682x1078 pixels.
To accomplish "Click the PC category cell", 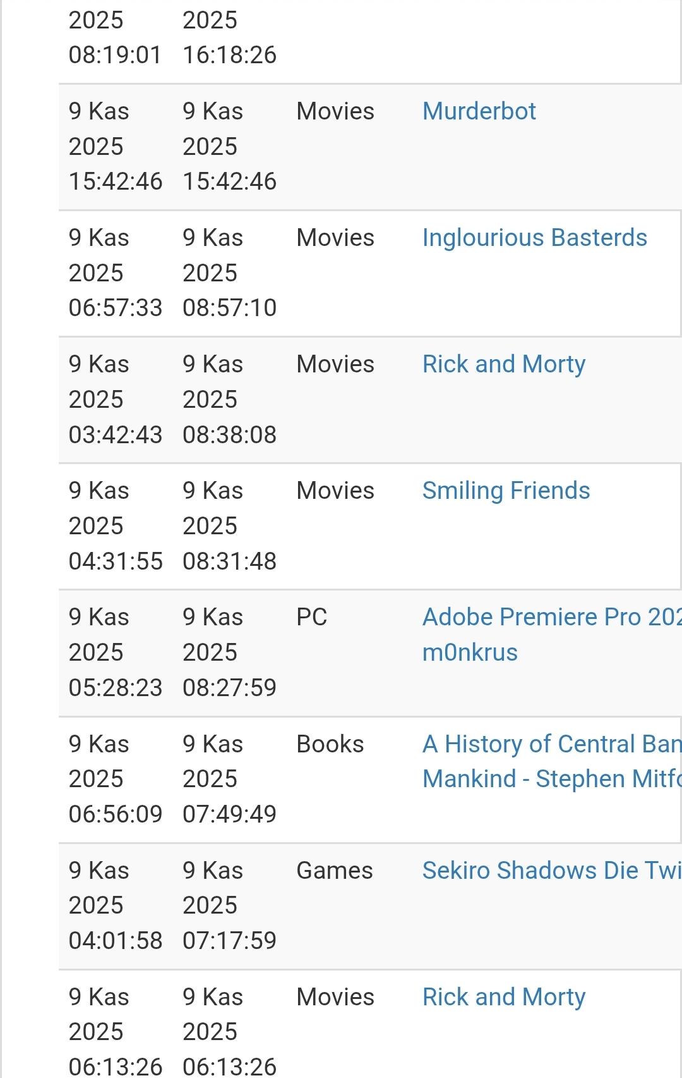I will 312,617.
